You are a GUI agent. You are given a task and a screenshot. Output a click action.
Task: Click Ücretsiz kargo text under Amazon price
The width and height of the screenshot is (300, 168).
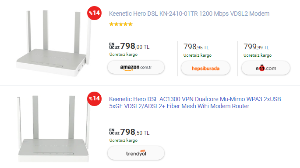124,55
